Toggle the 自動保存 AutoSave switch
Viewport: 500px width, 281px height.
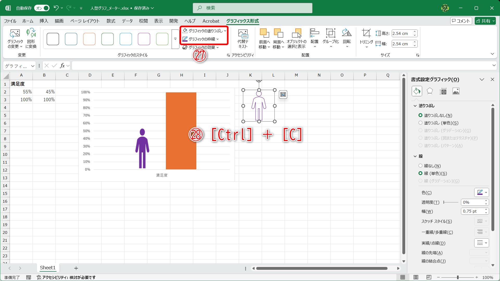tap(42, 8)
